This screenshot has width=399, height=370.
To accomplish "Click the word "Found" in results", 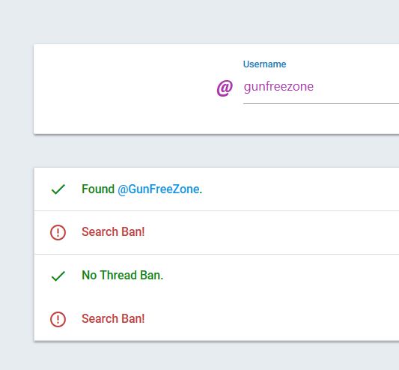I will click(x=98, y=189).
